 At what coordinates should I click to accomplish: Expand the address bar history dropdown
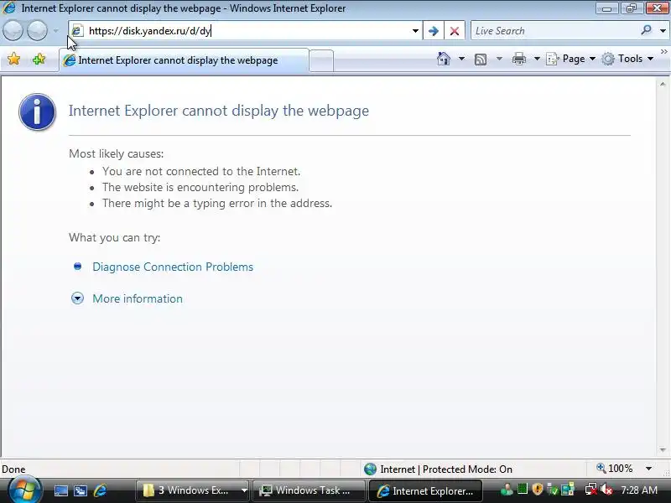[415, 31]
